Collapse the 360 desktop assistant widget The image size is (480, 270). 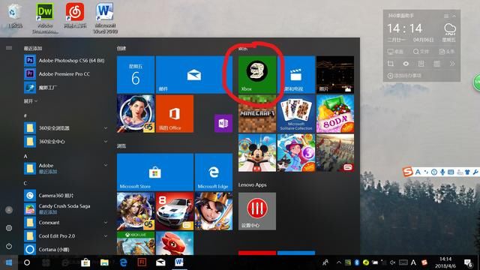tap(454, 16)
